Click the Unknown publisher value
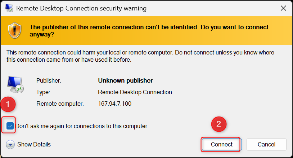This screenshot has width=293, height=158. coord(125,80)
